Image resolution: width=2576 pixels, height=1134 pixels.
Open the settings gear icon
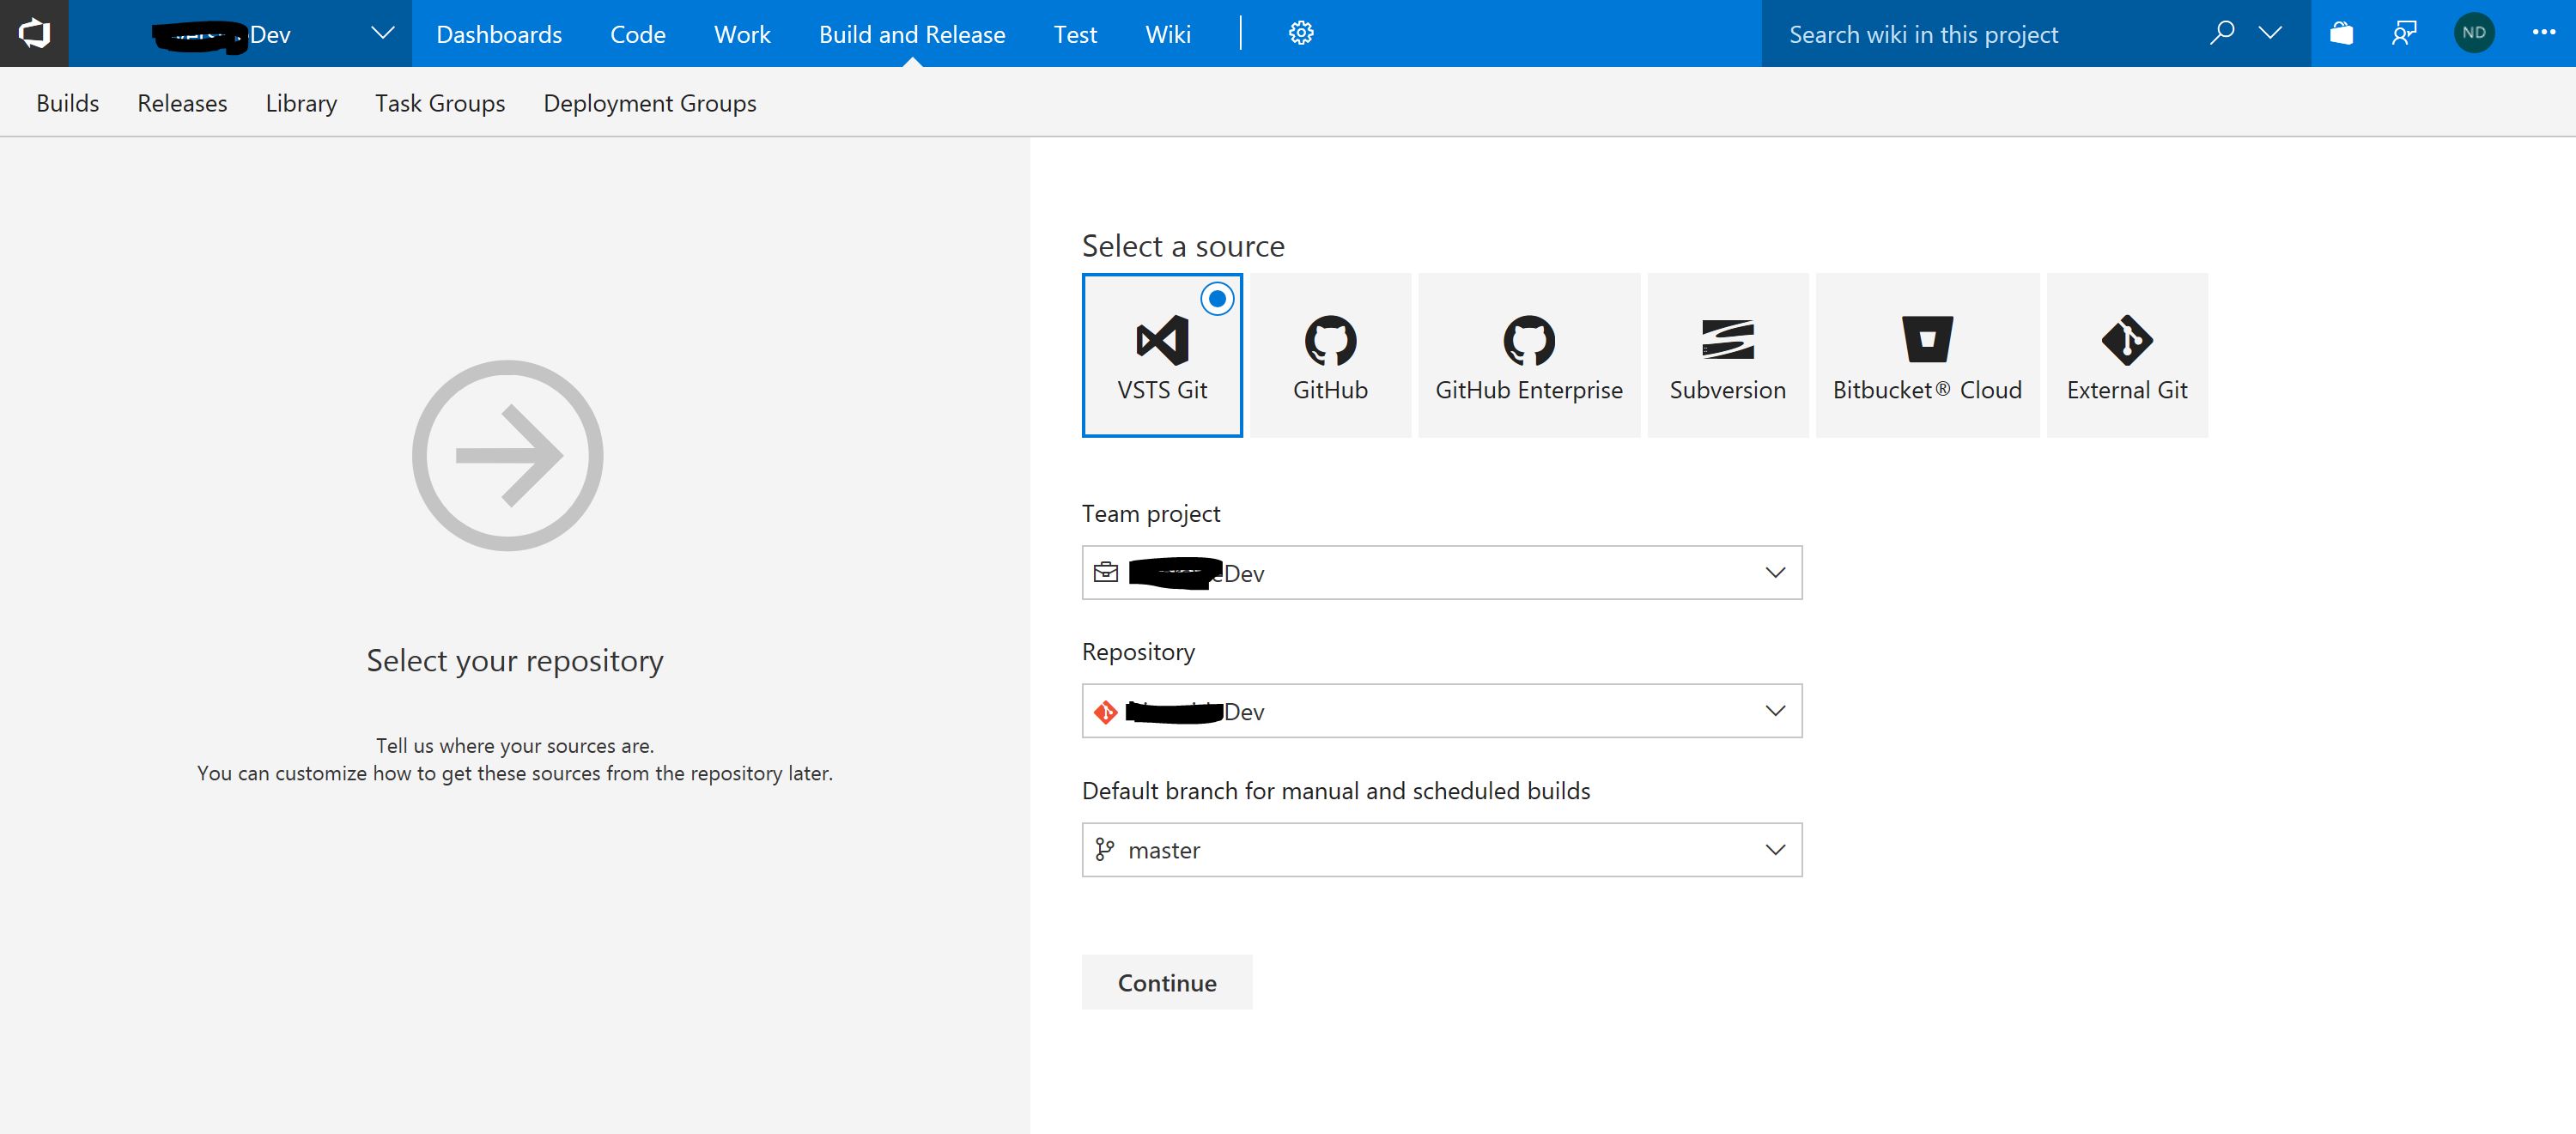tap(1300, 33)
